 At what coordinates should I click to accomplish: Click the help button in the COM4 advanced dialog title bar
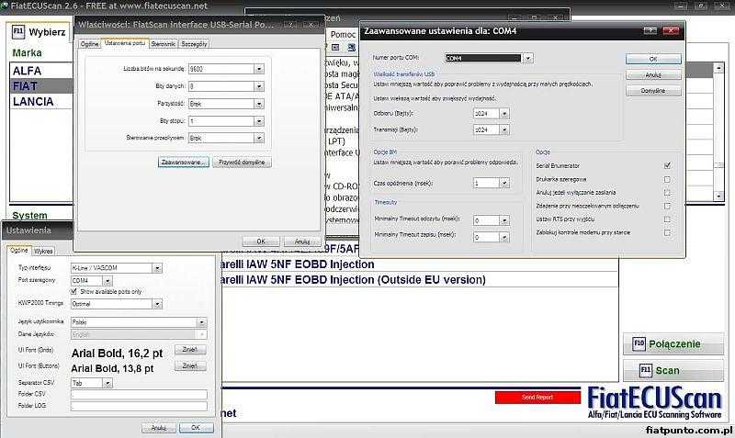[650, 30]
